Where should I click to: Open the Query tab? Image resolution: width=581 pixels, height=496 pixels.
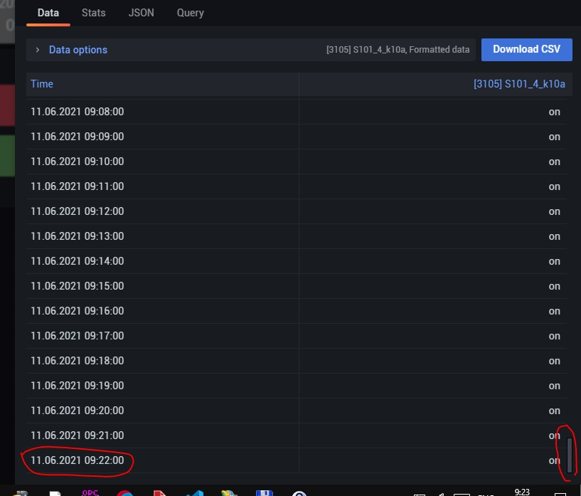(189, 12)
